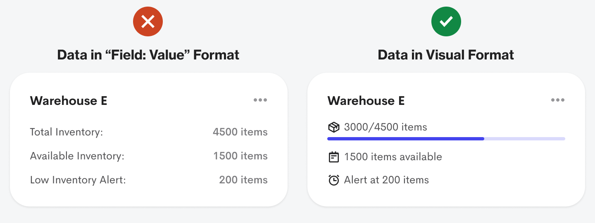Click the 1500 items value in the left card
The width and height of the screenshot is (595, 223).
click(240, 156)
